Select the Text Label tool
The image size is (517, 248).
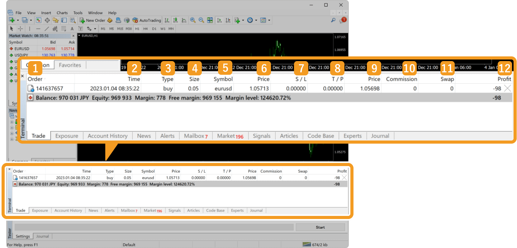(80, 29)
